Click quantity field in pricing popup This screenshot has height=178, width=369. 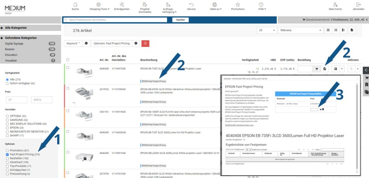click(314, 109)
